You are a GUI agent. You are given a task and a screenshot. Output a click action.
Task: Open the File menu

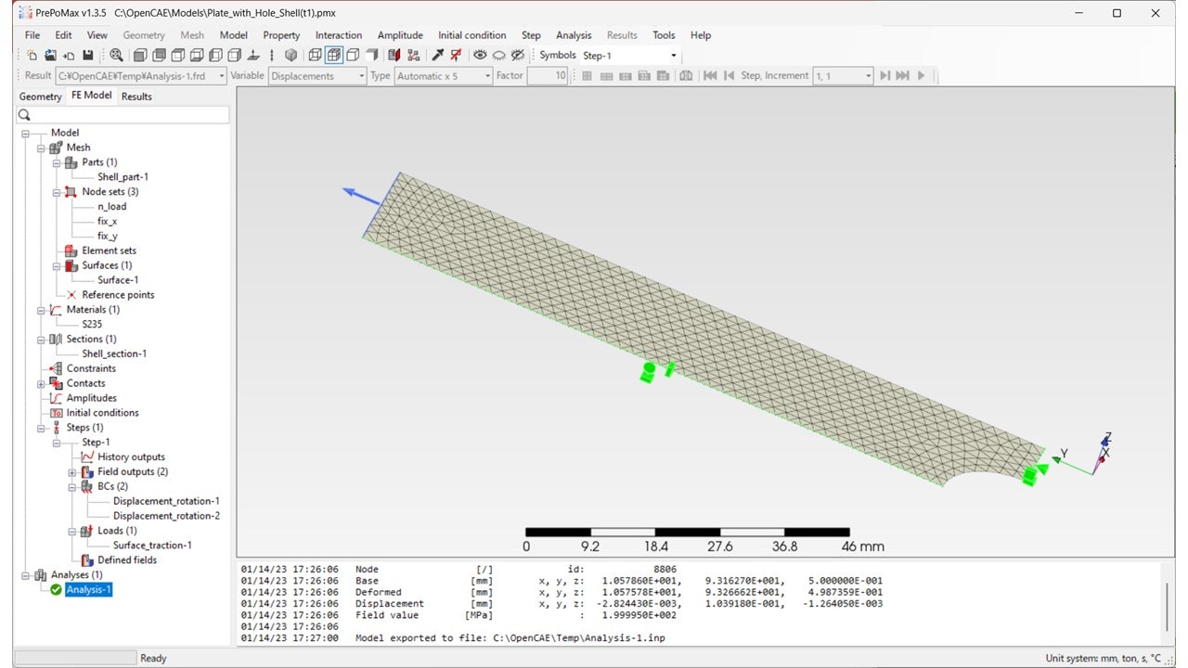tap(32, 35)
